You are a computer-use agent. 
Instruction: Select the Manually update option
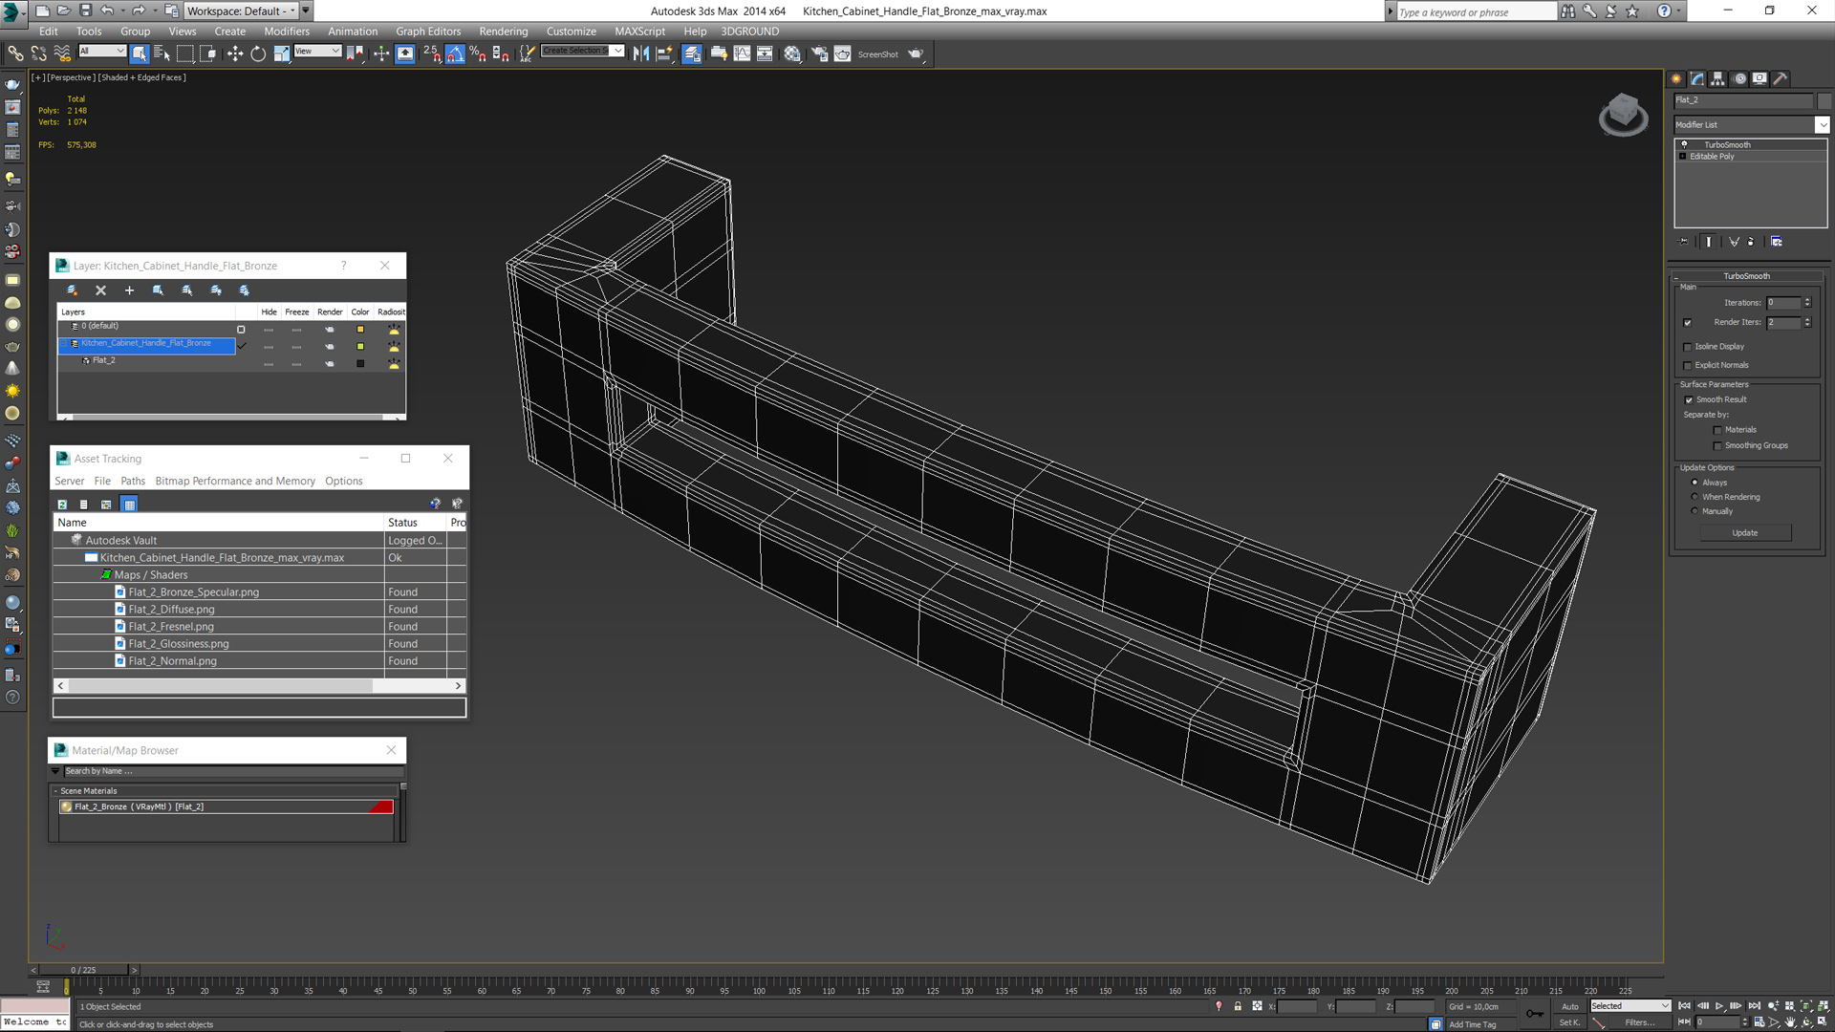[x=1695, y=511]
